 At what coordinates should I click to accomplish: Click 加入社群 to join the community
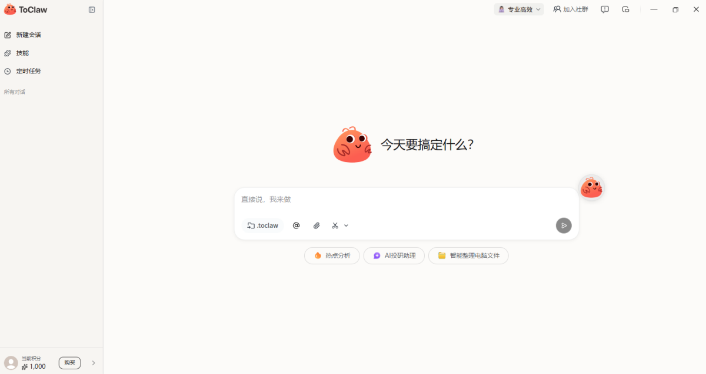coord(571,9)
